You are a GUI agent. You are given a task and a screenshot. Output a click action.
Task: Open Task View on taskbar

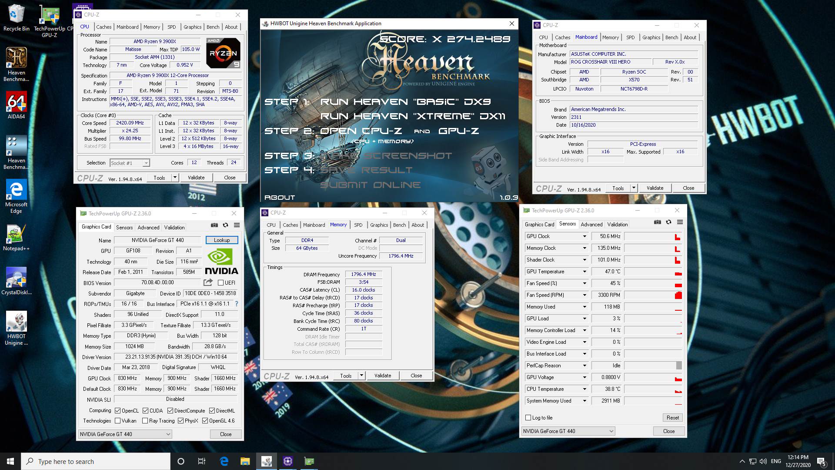(202, 461)
